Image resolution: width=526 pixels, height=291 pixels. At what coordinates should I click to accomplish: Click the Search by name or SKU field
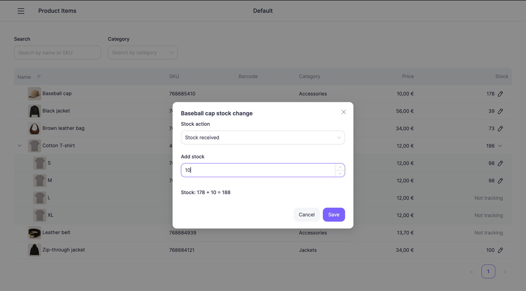[57, 52]
